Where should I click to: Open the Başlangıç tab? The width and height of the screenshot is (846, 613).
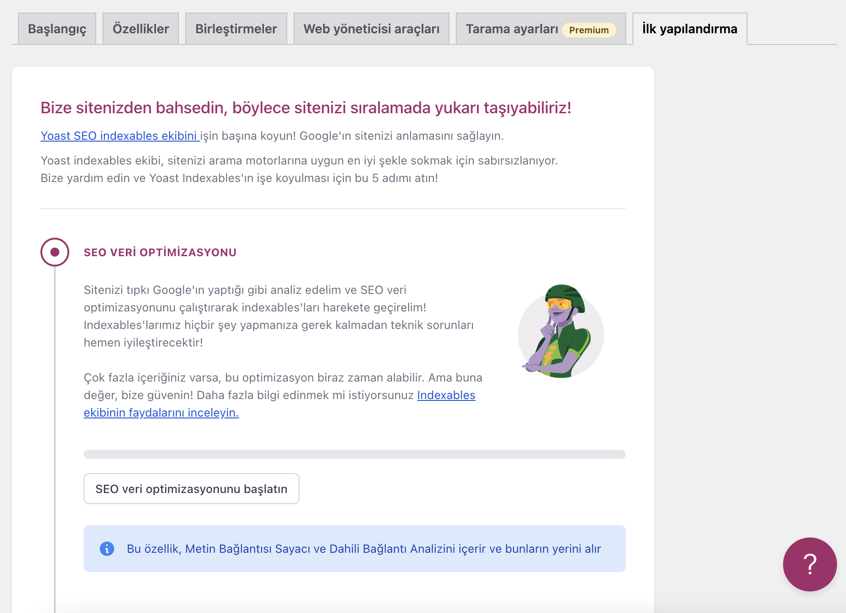(57, 29)
